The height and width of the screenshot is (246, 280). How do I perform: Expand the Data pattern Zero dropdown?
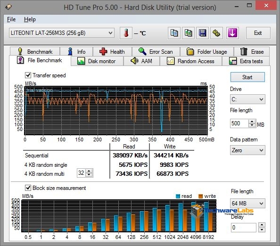247,150
